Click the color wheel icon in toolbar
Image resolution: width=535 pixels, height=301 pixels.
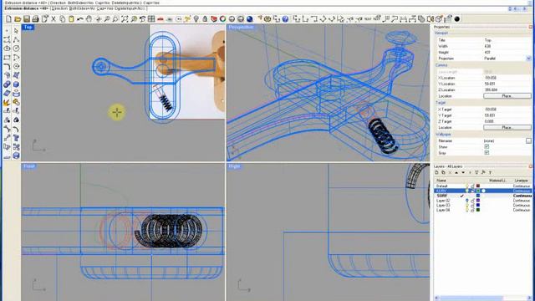223,19
